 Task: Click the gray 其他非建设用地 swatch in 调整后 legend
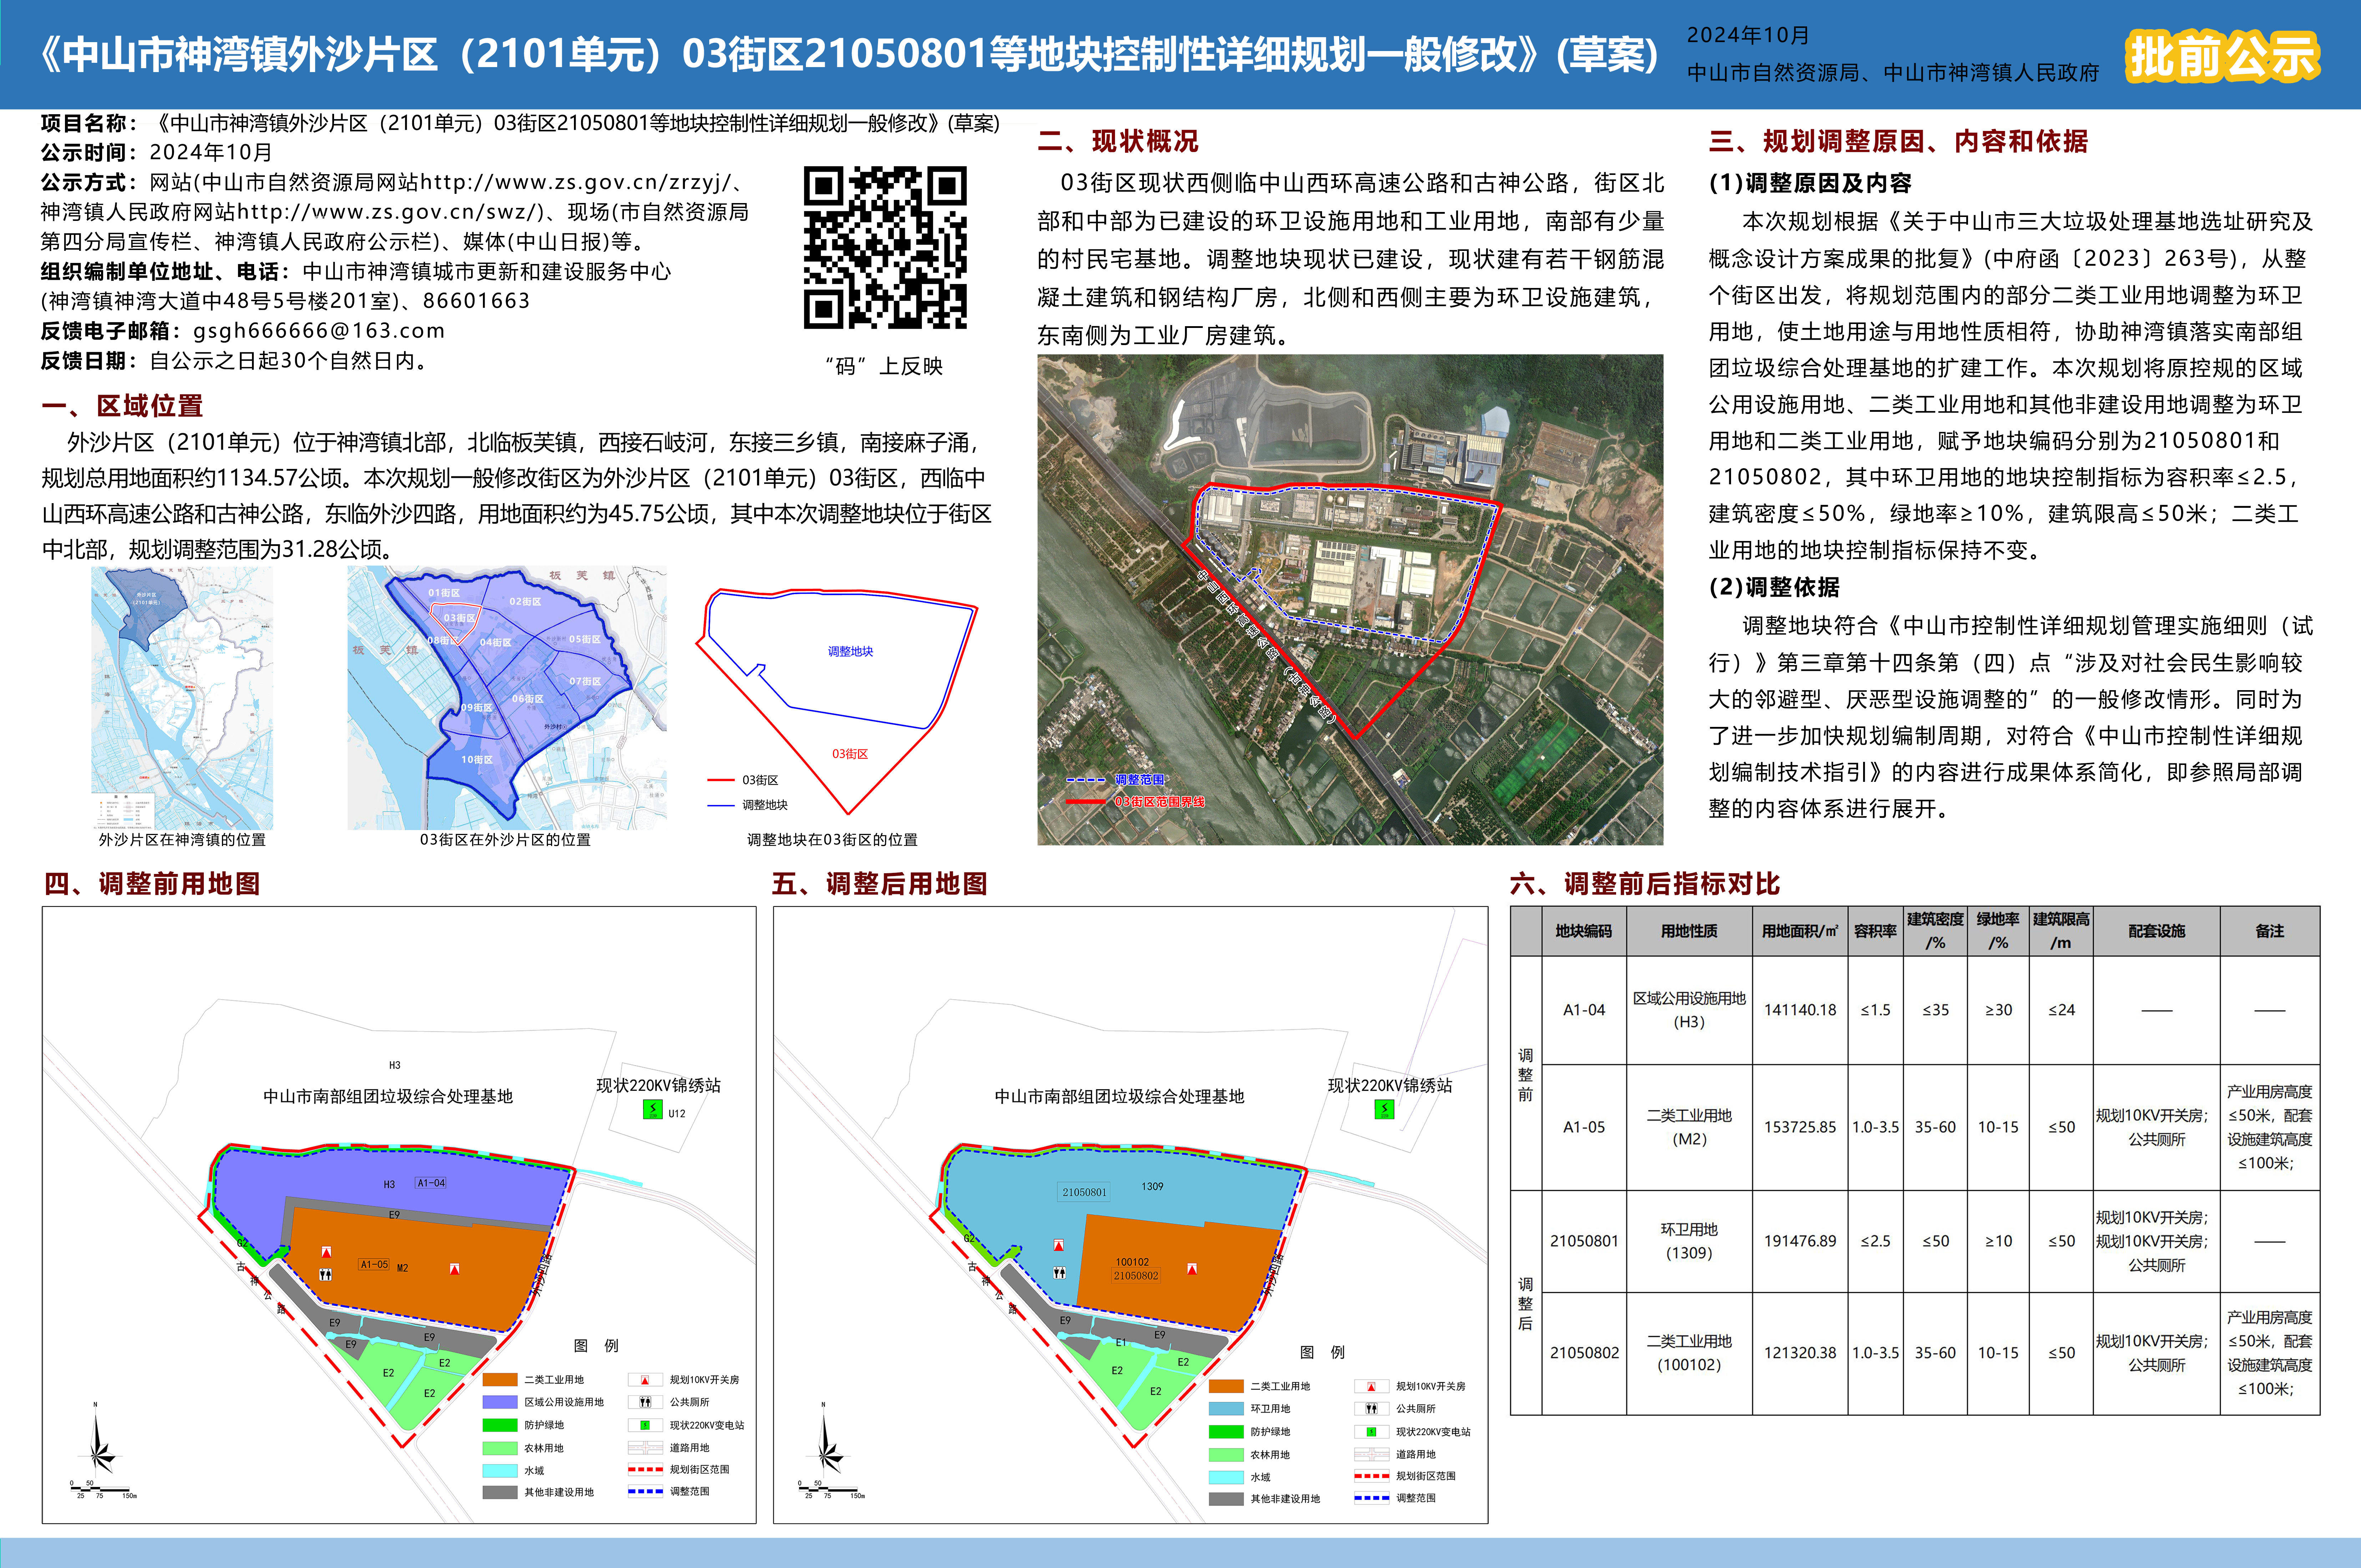point(1226,1499)
